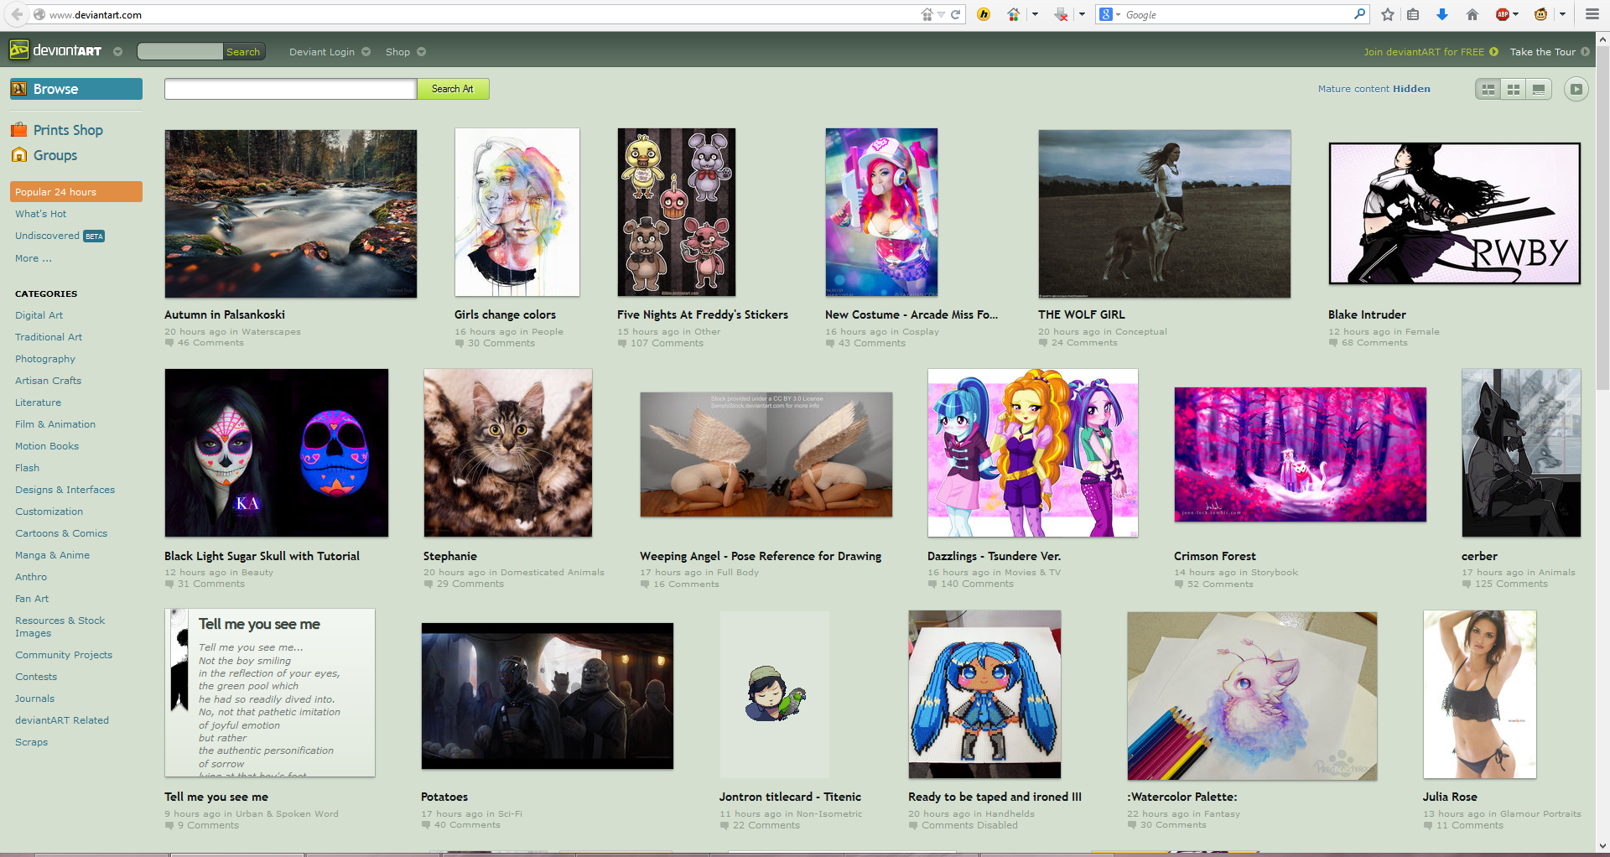1610x857 pixels.
Task: Click the Search Art button
Action: [453, 89]
